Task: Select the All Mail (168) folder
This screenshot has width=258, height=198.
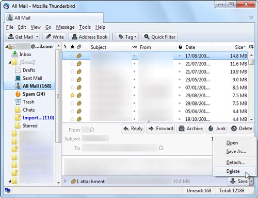Action: pos(29,86)
